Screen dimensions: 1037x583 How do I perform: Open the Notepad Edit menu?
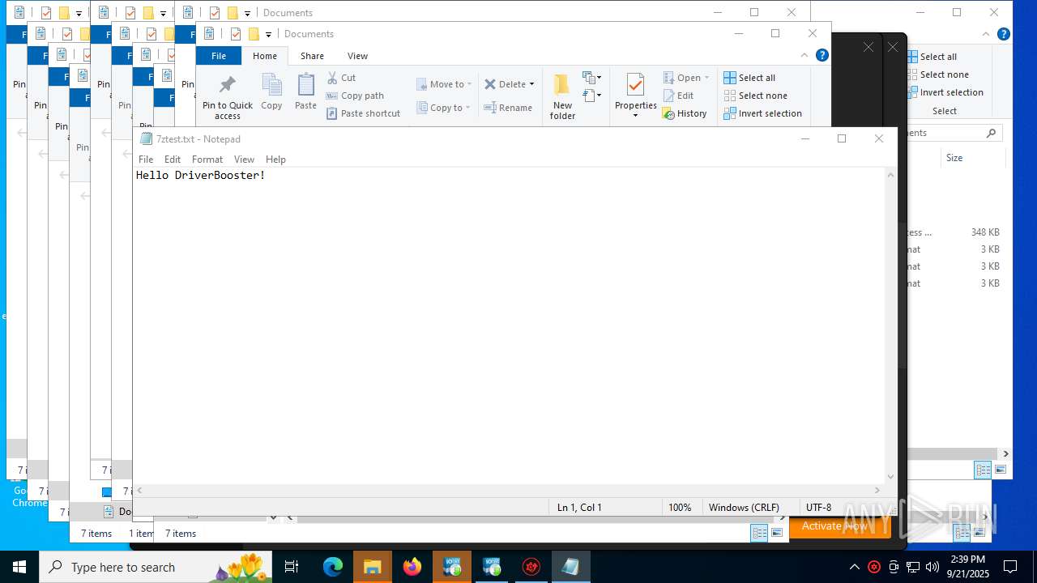click(x=173, y=160)
